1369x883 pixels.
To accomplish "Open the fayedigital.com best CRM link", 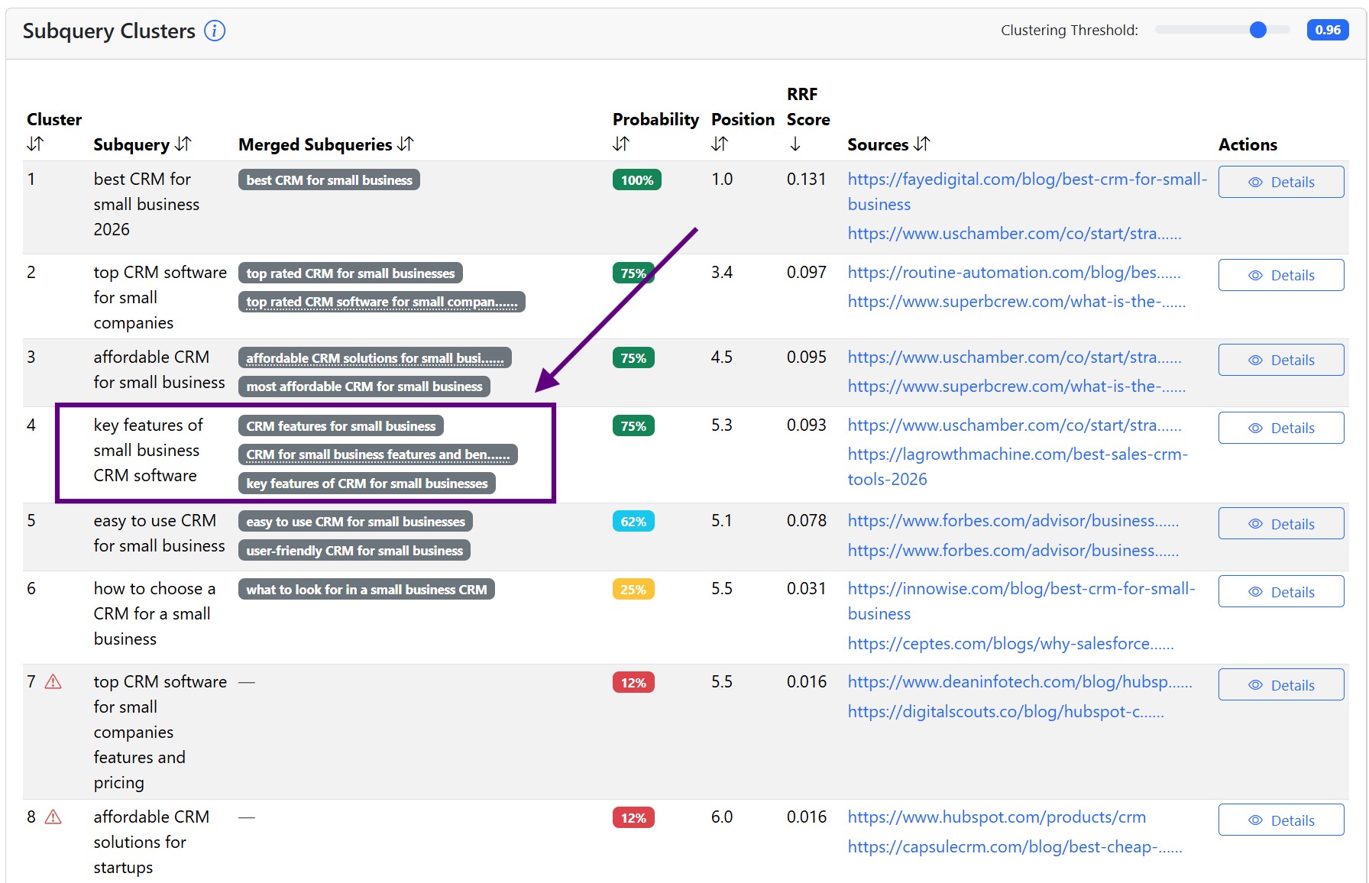I will (1027, 180).
